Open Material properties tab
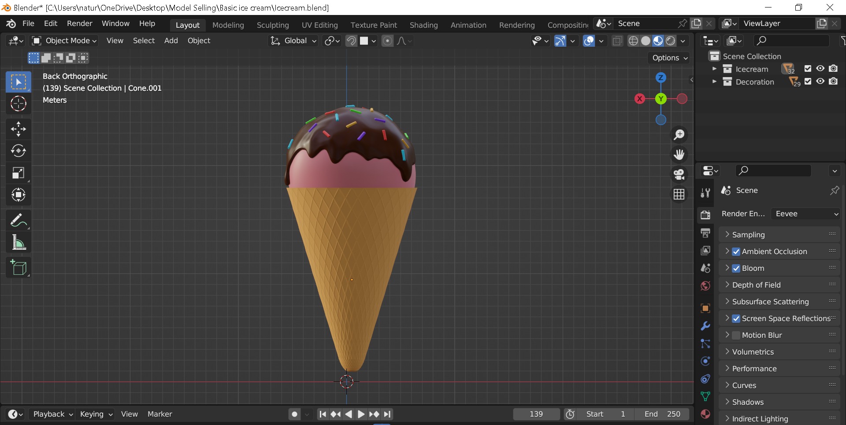This screenshot has width=846, height=425. click(705, 414)
